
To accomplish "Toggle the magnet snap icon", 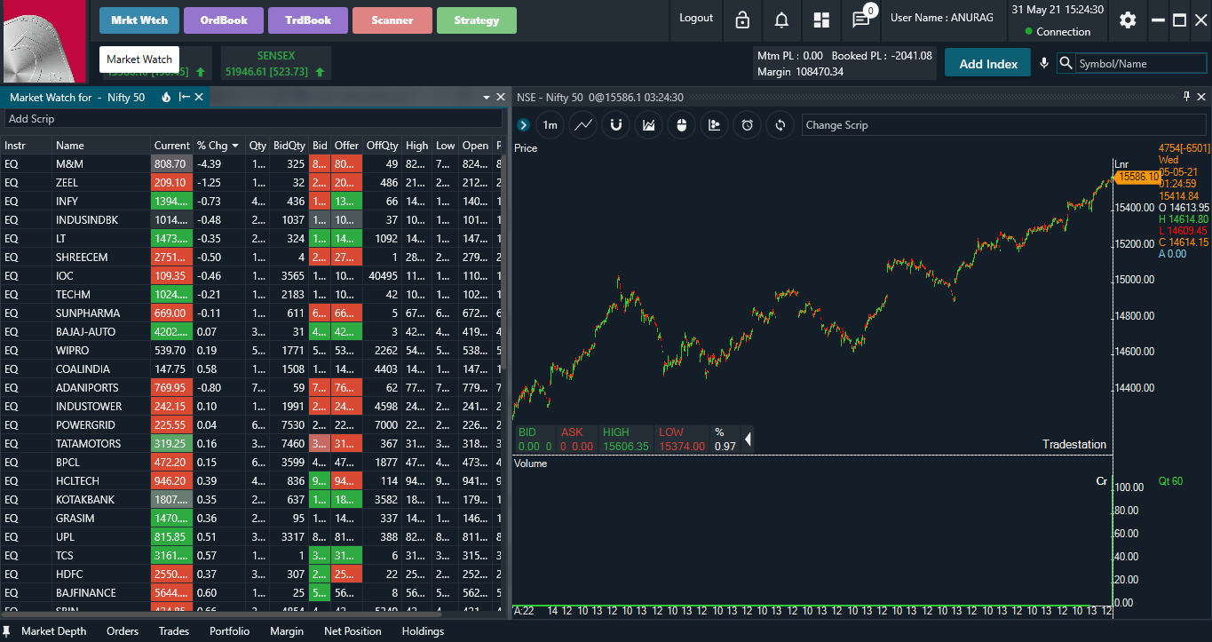I will (x=616, y=125).
